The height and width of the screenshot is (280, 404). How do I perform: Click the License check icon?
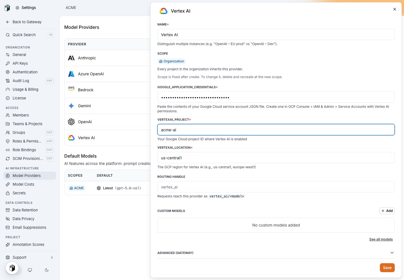click(x=8, y=98)
